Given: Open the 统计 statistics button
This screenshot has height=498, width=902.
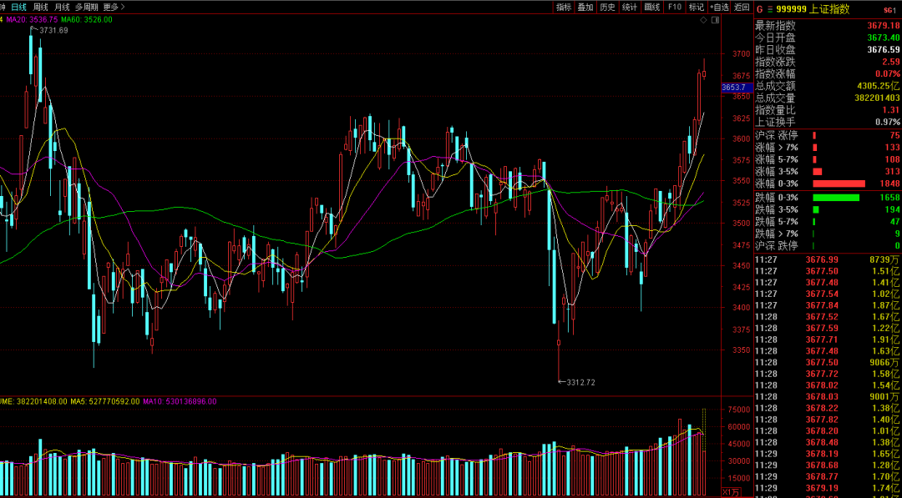Looking at the screenshot, I should [x=630, y=7].
